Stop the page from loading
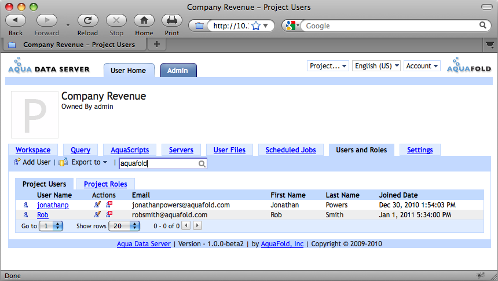 coord(116,20)
